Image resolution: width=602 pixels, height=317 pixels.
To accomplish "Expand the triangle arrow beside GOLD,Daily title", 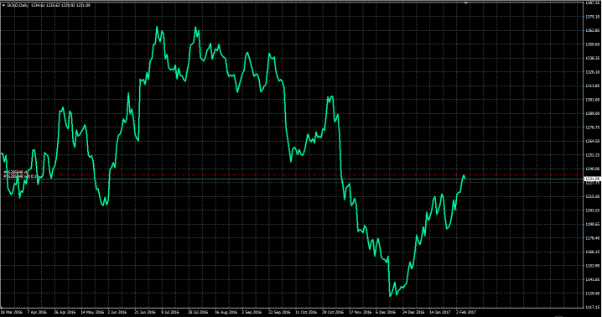I will coord(4,5).
